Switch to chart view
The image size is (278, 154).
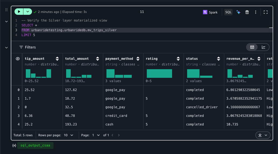(263, 47)
